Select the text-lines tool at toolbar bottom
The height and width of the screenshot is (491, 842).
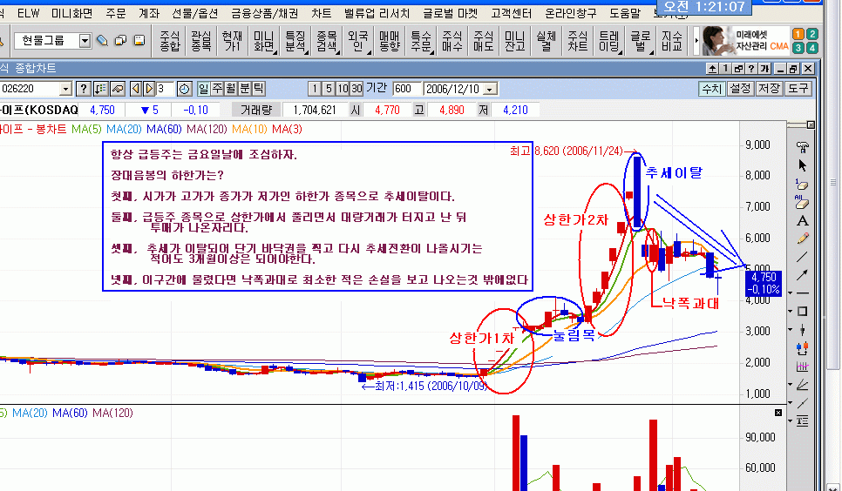(x=802, y=421)
